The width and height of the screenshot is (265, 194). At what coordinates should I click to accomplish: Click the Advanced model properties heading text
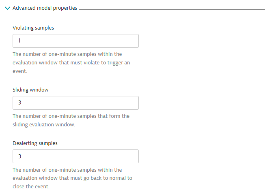(45, 8)
